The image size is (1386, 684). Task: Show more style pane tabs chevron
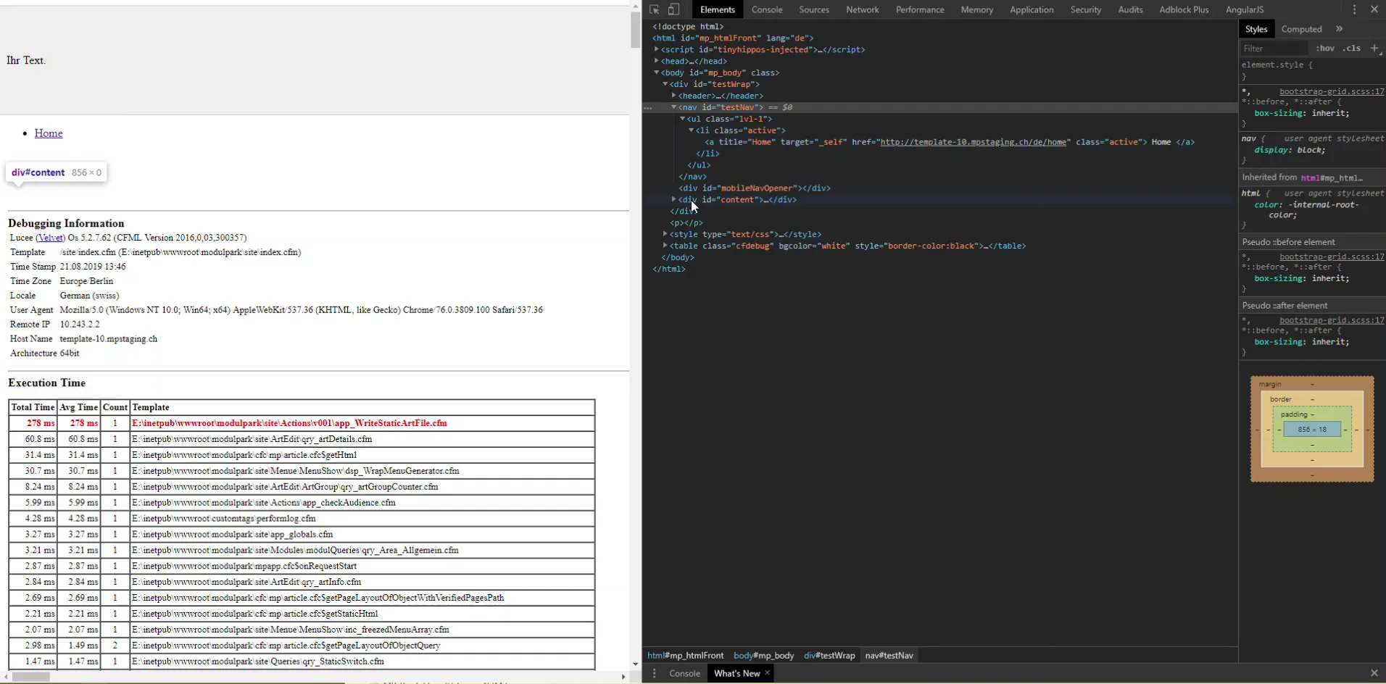[1339, 29]
